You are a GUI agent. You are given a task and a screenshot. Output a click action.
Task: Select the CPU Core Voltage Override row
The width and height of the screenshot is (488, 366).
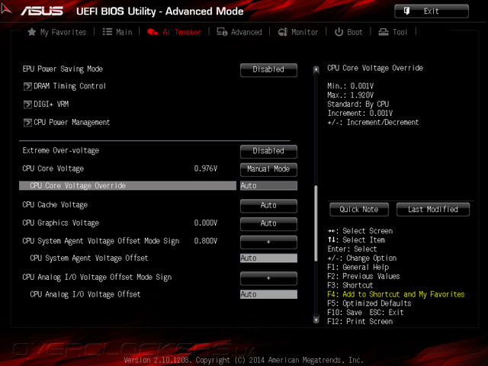tap(127, 186)
